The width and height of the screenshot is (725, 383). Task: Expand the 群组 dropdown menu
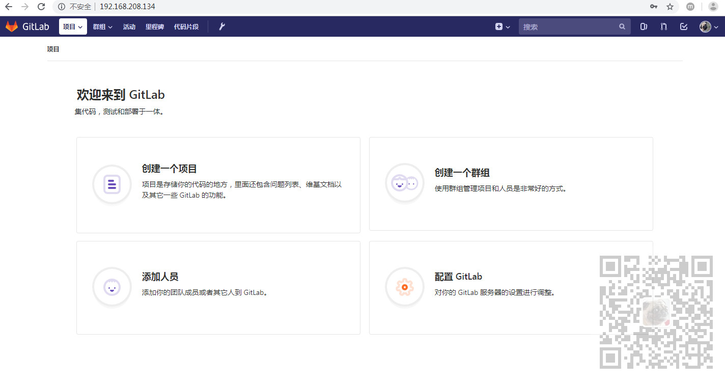[102, 26]
